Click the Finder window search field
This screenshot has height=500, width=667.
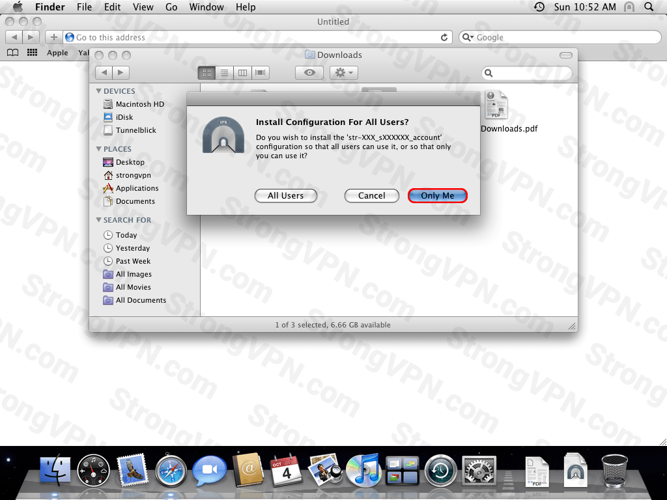pos(527,73)
